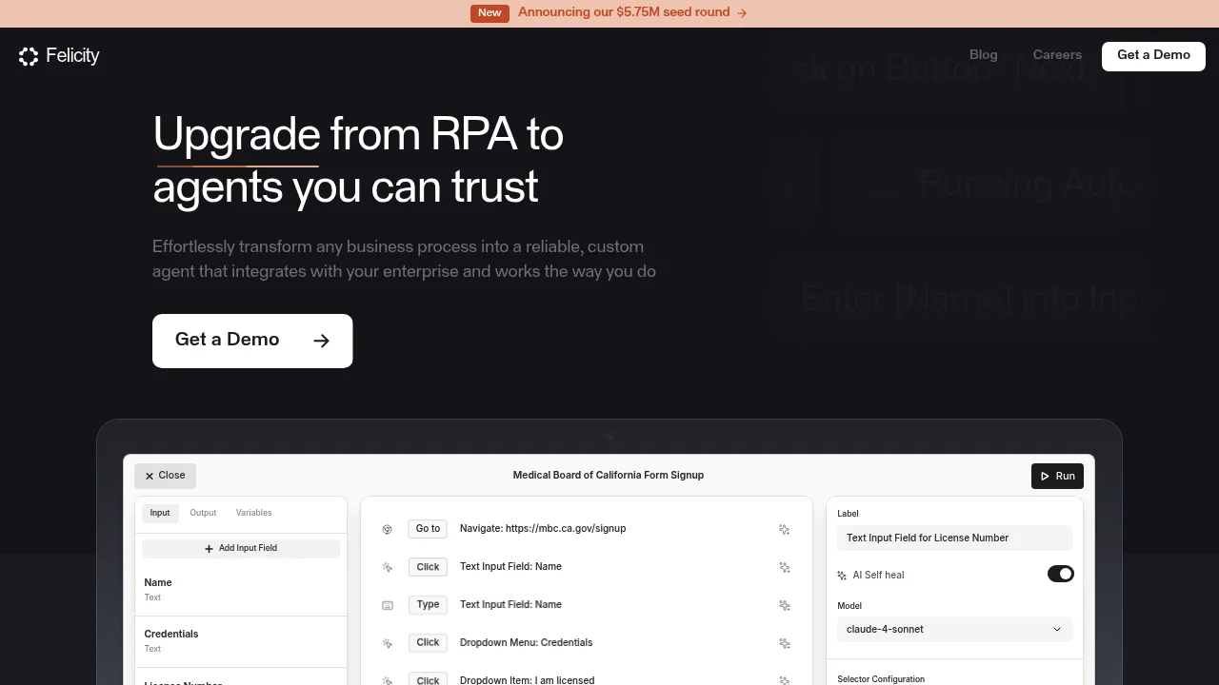This screenshot has width=1219, height=685.
Task: Click the arrow icon in the seed round announcement
Action: 742,13
